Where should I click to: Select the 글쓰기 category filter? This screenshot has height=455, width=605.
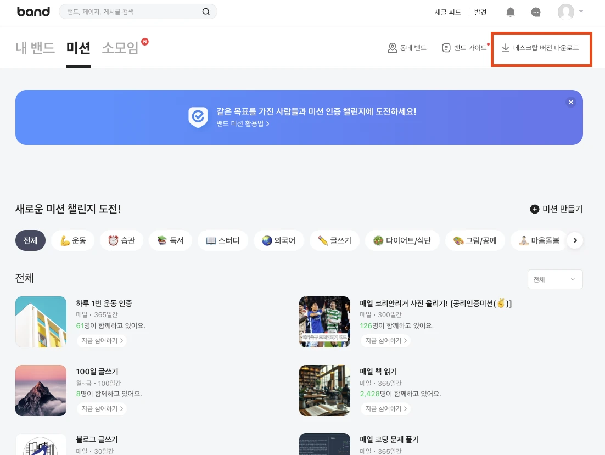[x=334, y=240]
